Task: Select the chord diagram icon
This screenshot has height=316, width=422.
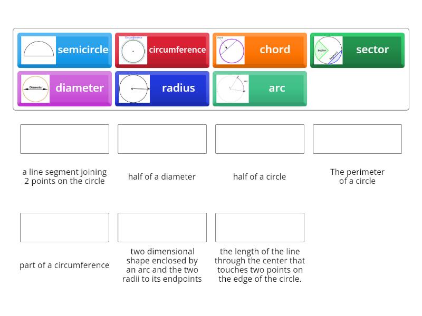Action: (231, 50)
